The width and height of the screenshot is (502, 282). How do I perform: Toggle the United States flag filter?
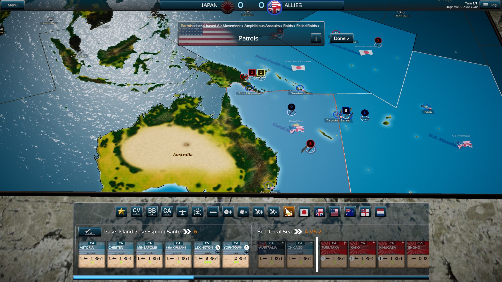(335, 212)
